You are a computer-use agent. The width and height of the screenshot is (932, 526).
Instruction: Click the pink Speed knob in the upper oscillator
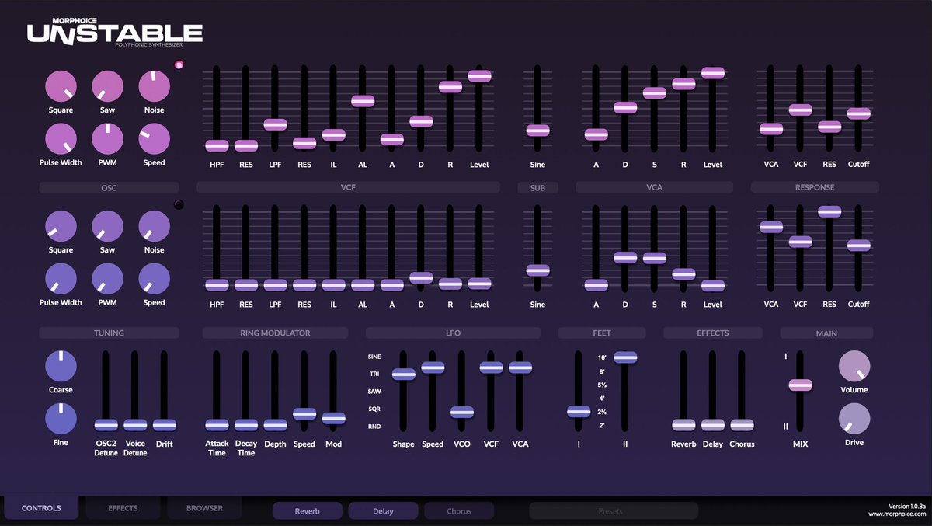tap(154, 139)
